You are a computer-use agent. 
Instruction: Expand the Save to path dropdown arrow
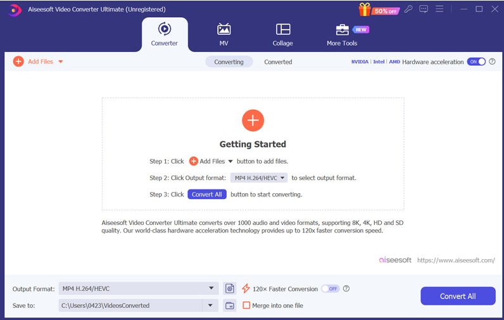(x=210, y=305)
